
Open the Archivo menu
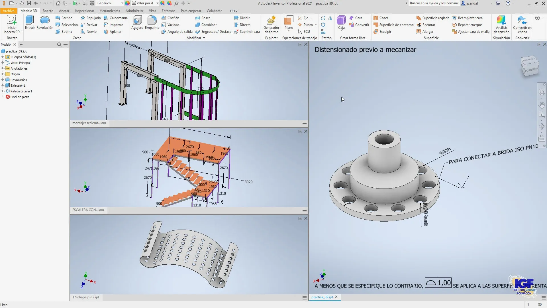tap(9, 11)
